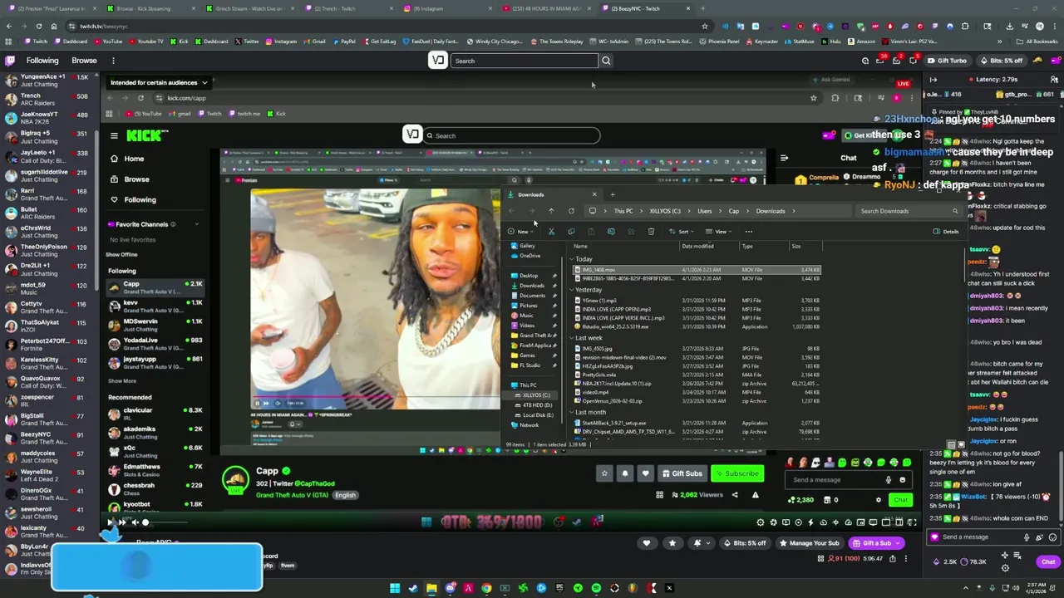Click the Manage Your Sub button
The image size is (1064, 598).
click(x=809, y=543)
